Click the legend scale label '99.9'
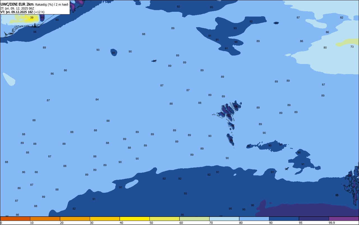Screen dimensions: 359x225 click(332, 223)
